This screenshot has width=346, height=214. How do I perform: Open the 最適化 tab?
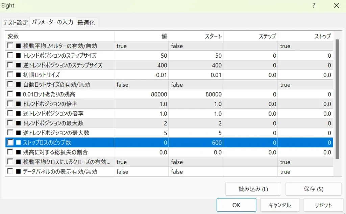click(x=86, y=23)
